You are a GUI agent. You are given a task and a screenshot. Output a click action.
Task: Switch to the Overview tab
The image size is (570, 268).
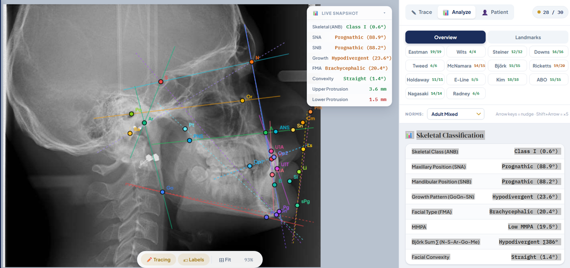[445, 38]
